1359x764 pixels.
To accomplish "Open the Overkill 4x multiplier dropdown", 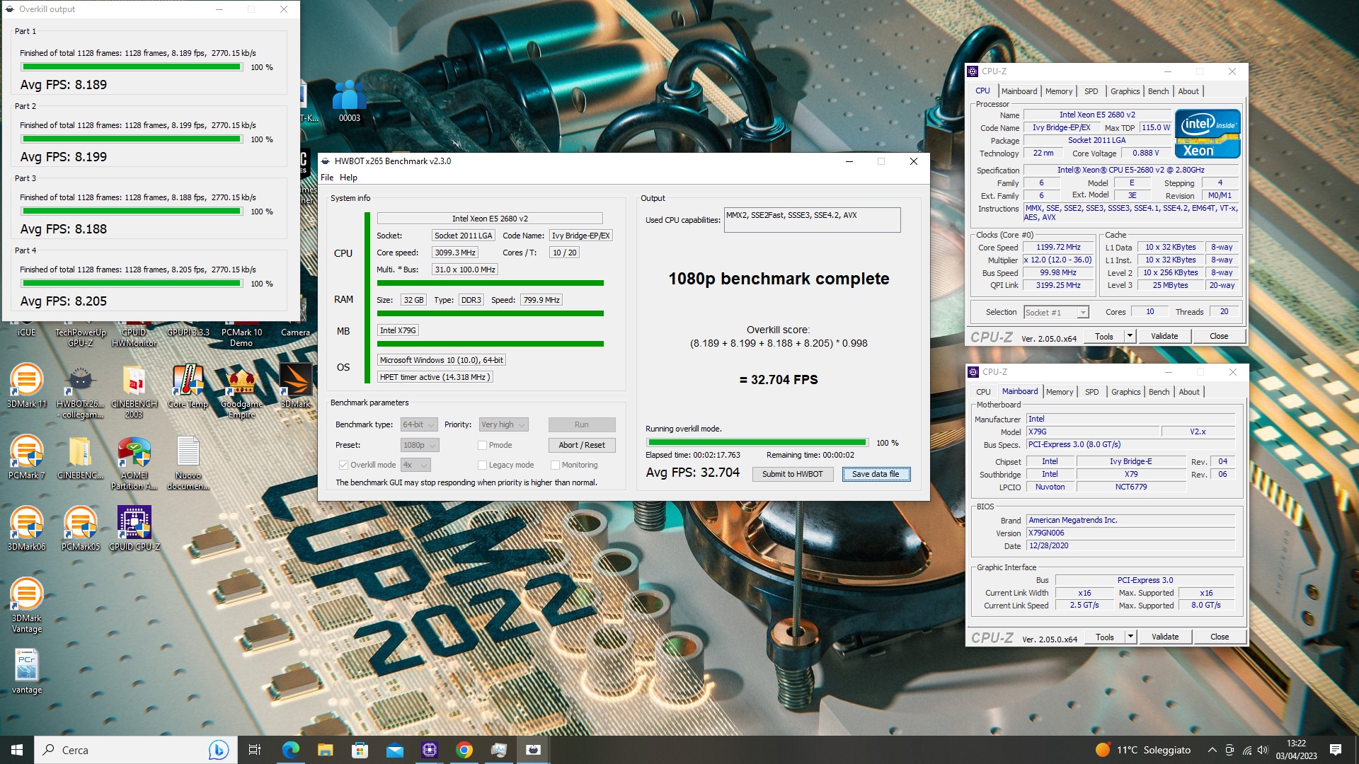I will click(x=415, y=465).
